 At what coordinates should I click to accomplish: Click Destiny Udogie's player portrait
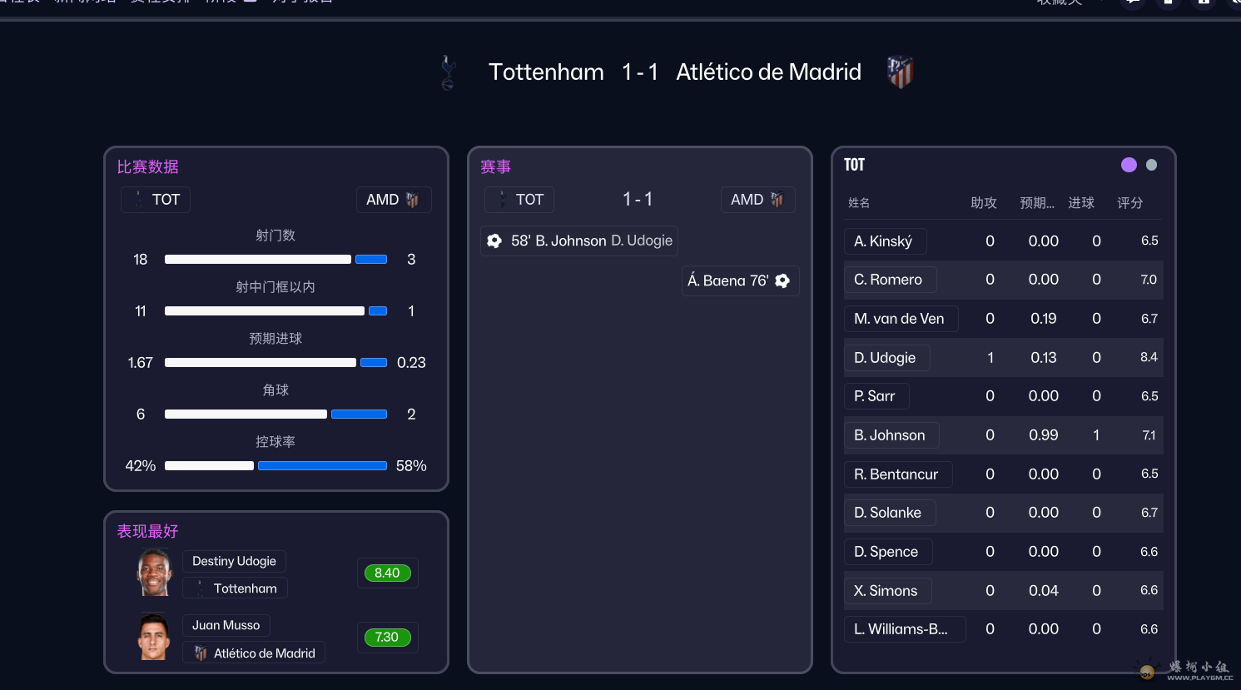tap(154, 573)
